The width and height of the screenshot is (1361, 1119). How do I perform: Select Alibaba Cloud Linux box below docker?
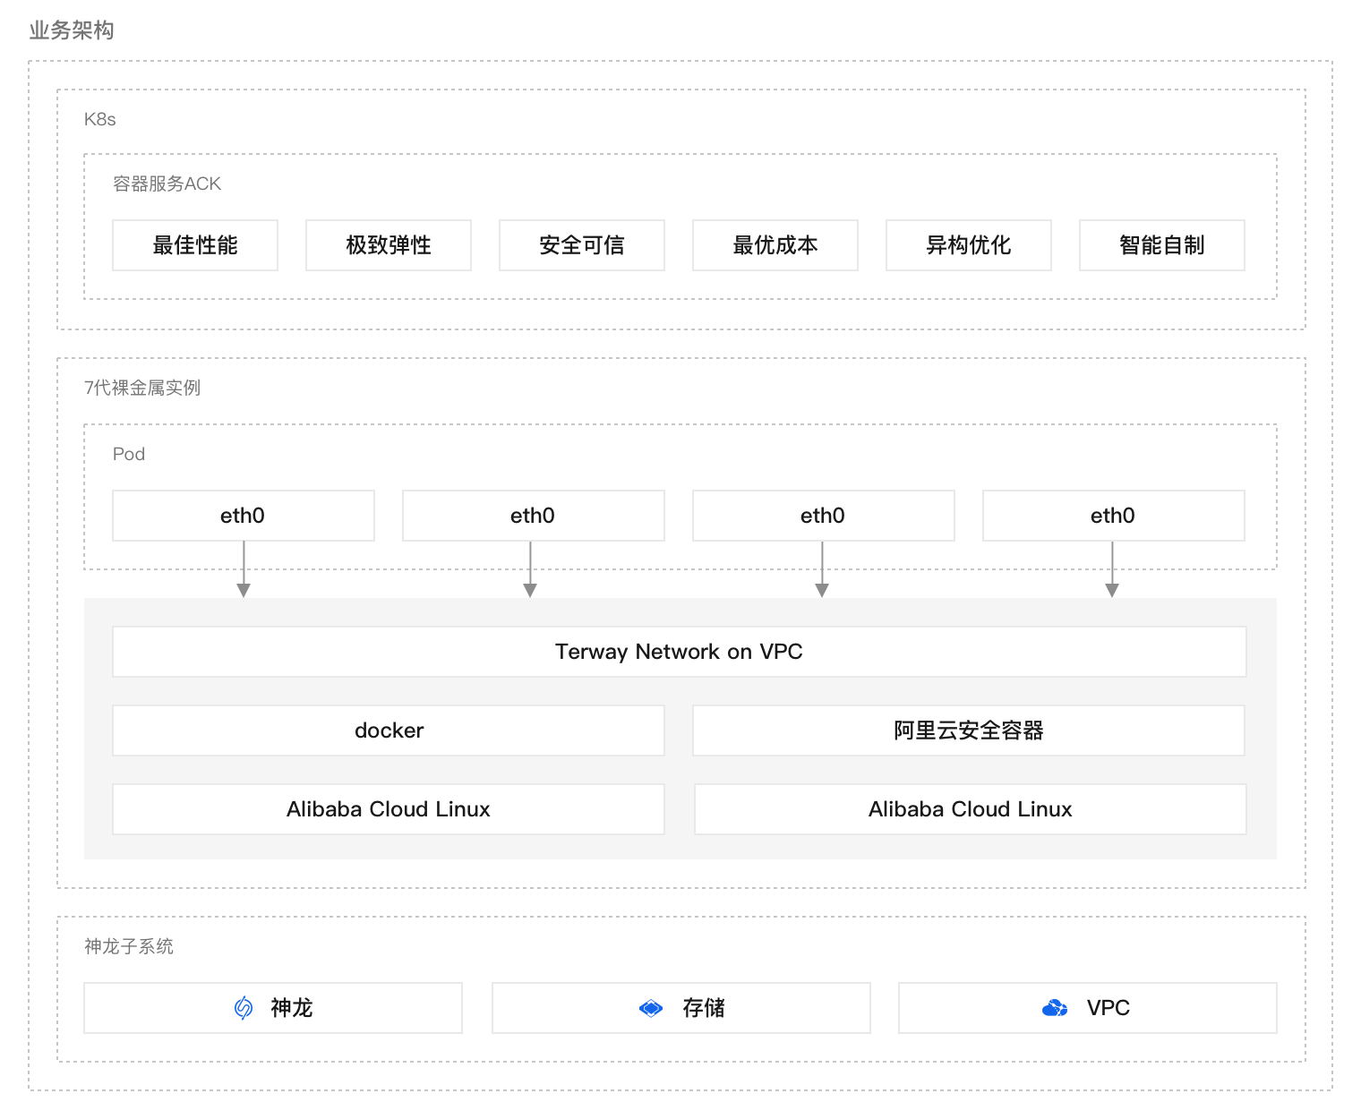click(389, 809)
